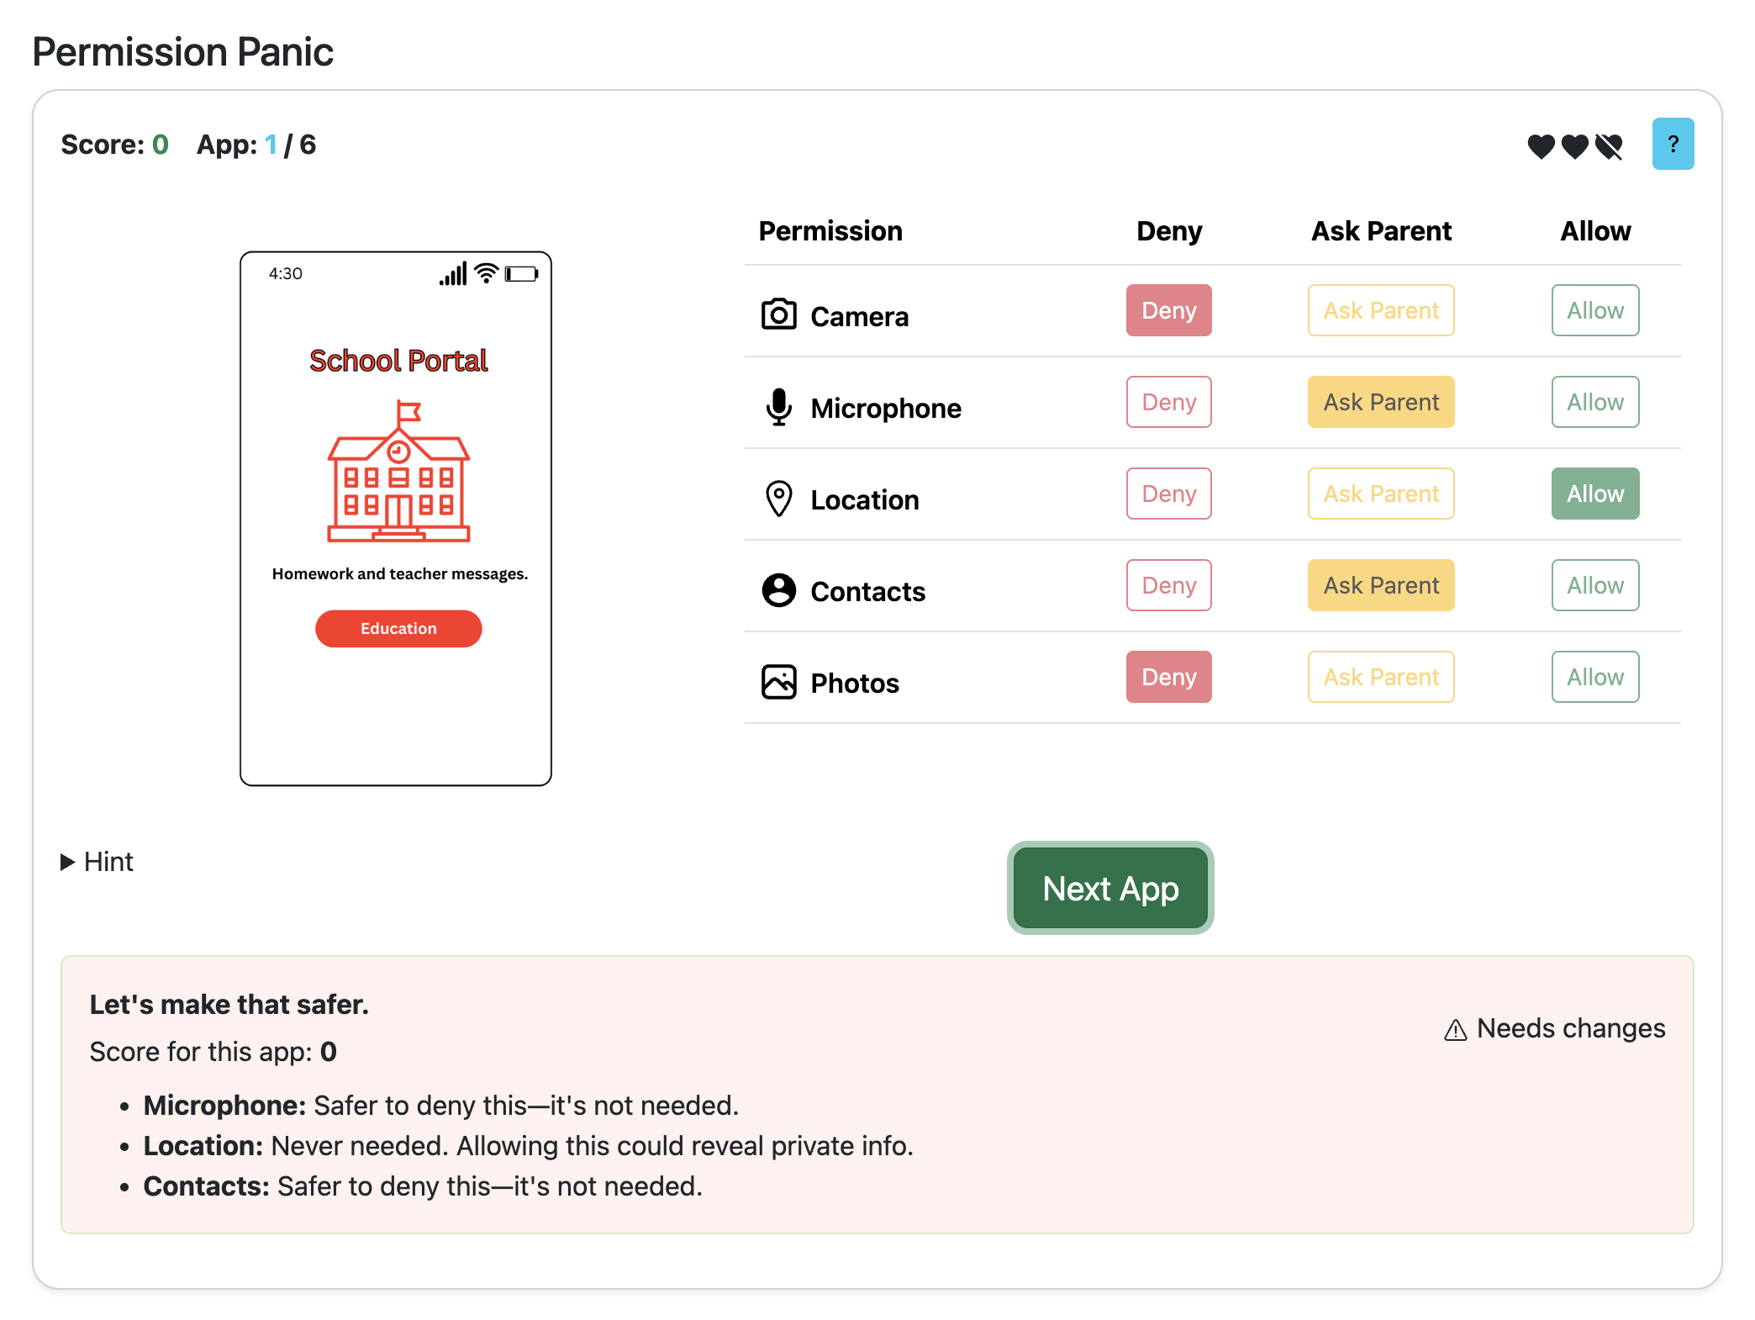Click the Ask Parent column header
Viewport: 1755px width, 1320px height.
pos(1380,231)
